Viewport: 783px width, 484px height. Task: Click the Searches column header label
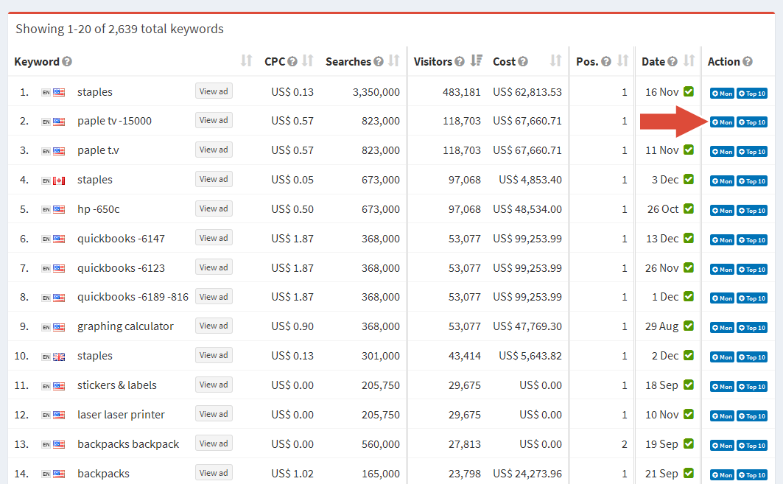coord(348,62)
